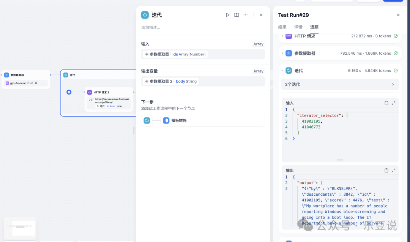Select the 参数提取器 2 body output variable field
The height and width of the screenshot is (242, 410).
click(x=203, y=81)
